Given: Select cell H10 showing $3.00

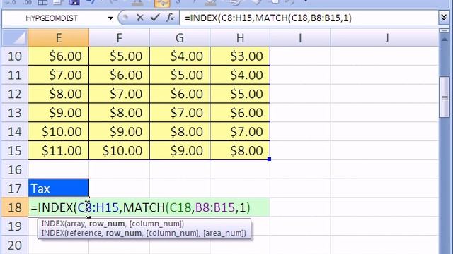Looking at the screenshot, I should point(240,56).
